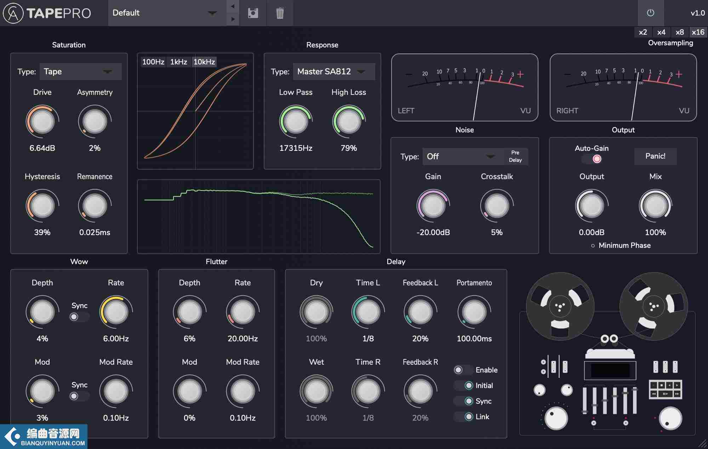Open the Noise Type dropdown set to Off
Viewport: 708px width, 449px height.
pos(463,157)
